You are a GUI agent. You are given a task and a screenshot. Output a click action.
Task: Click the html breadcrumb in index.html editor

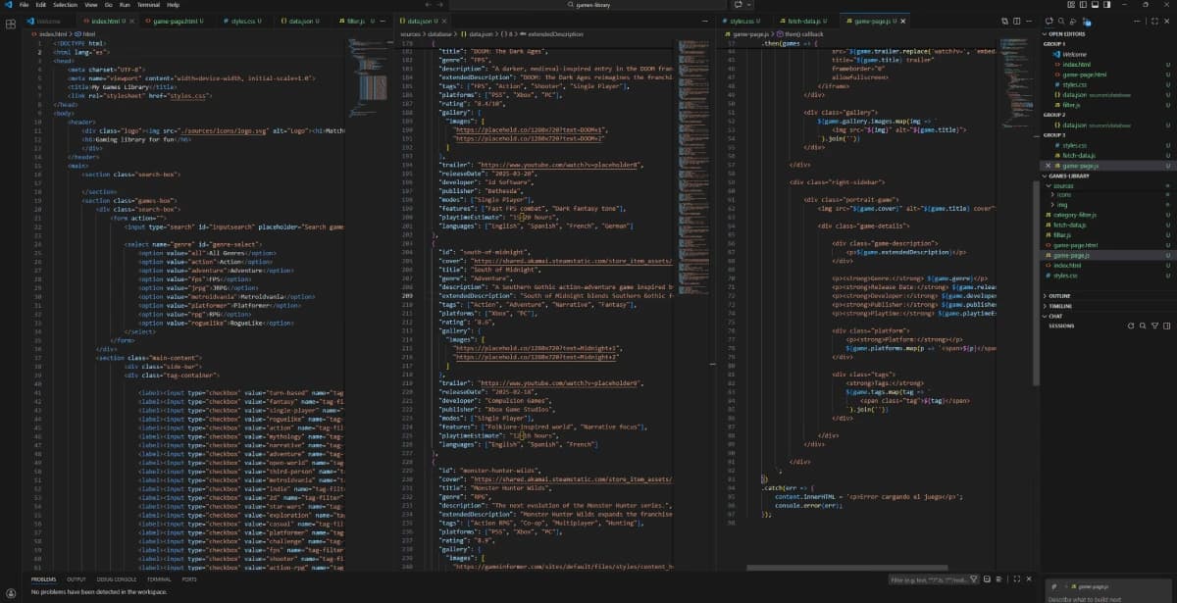pos(87,33)
